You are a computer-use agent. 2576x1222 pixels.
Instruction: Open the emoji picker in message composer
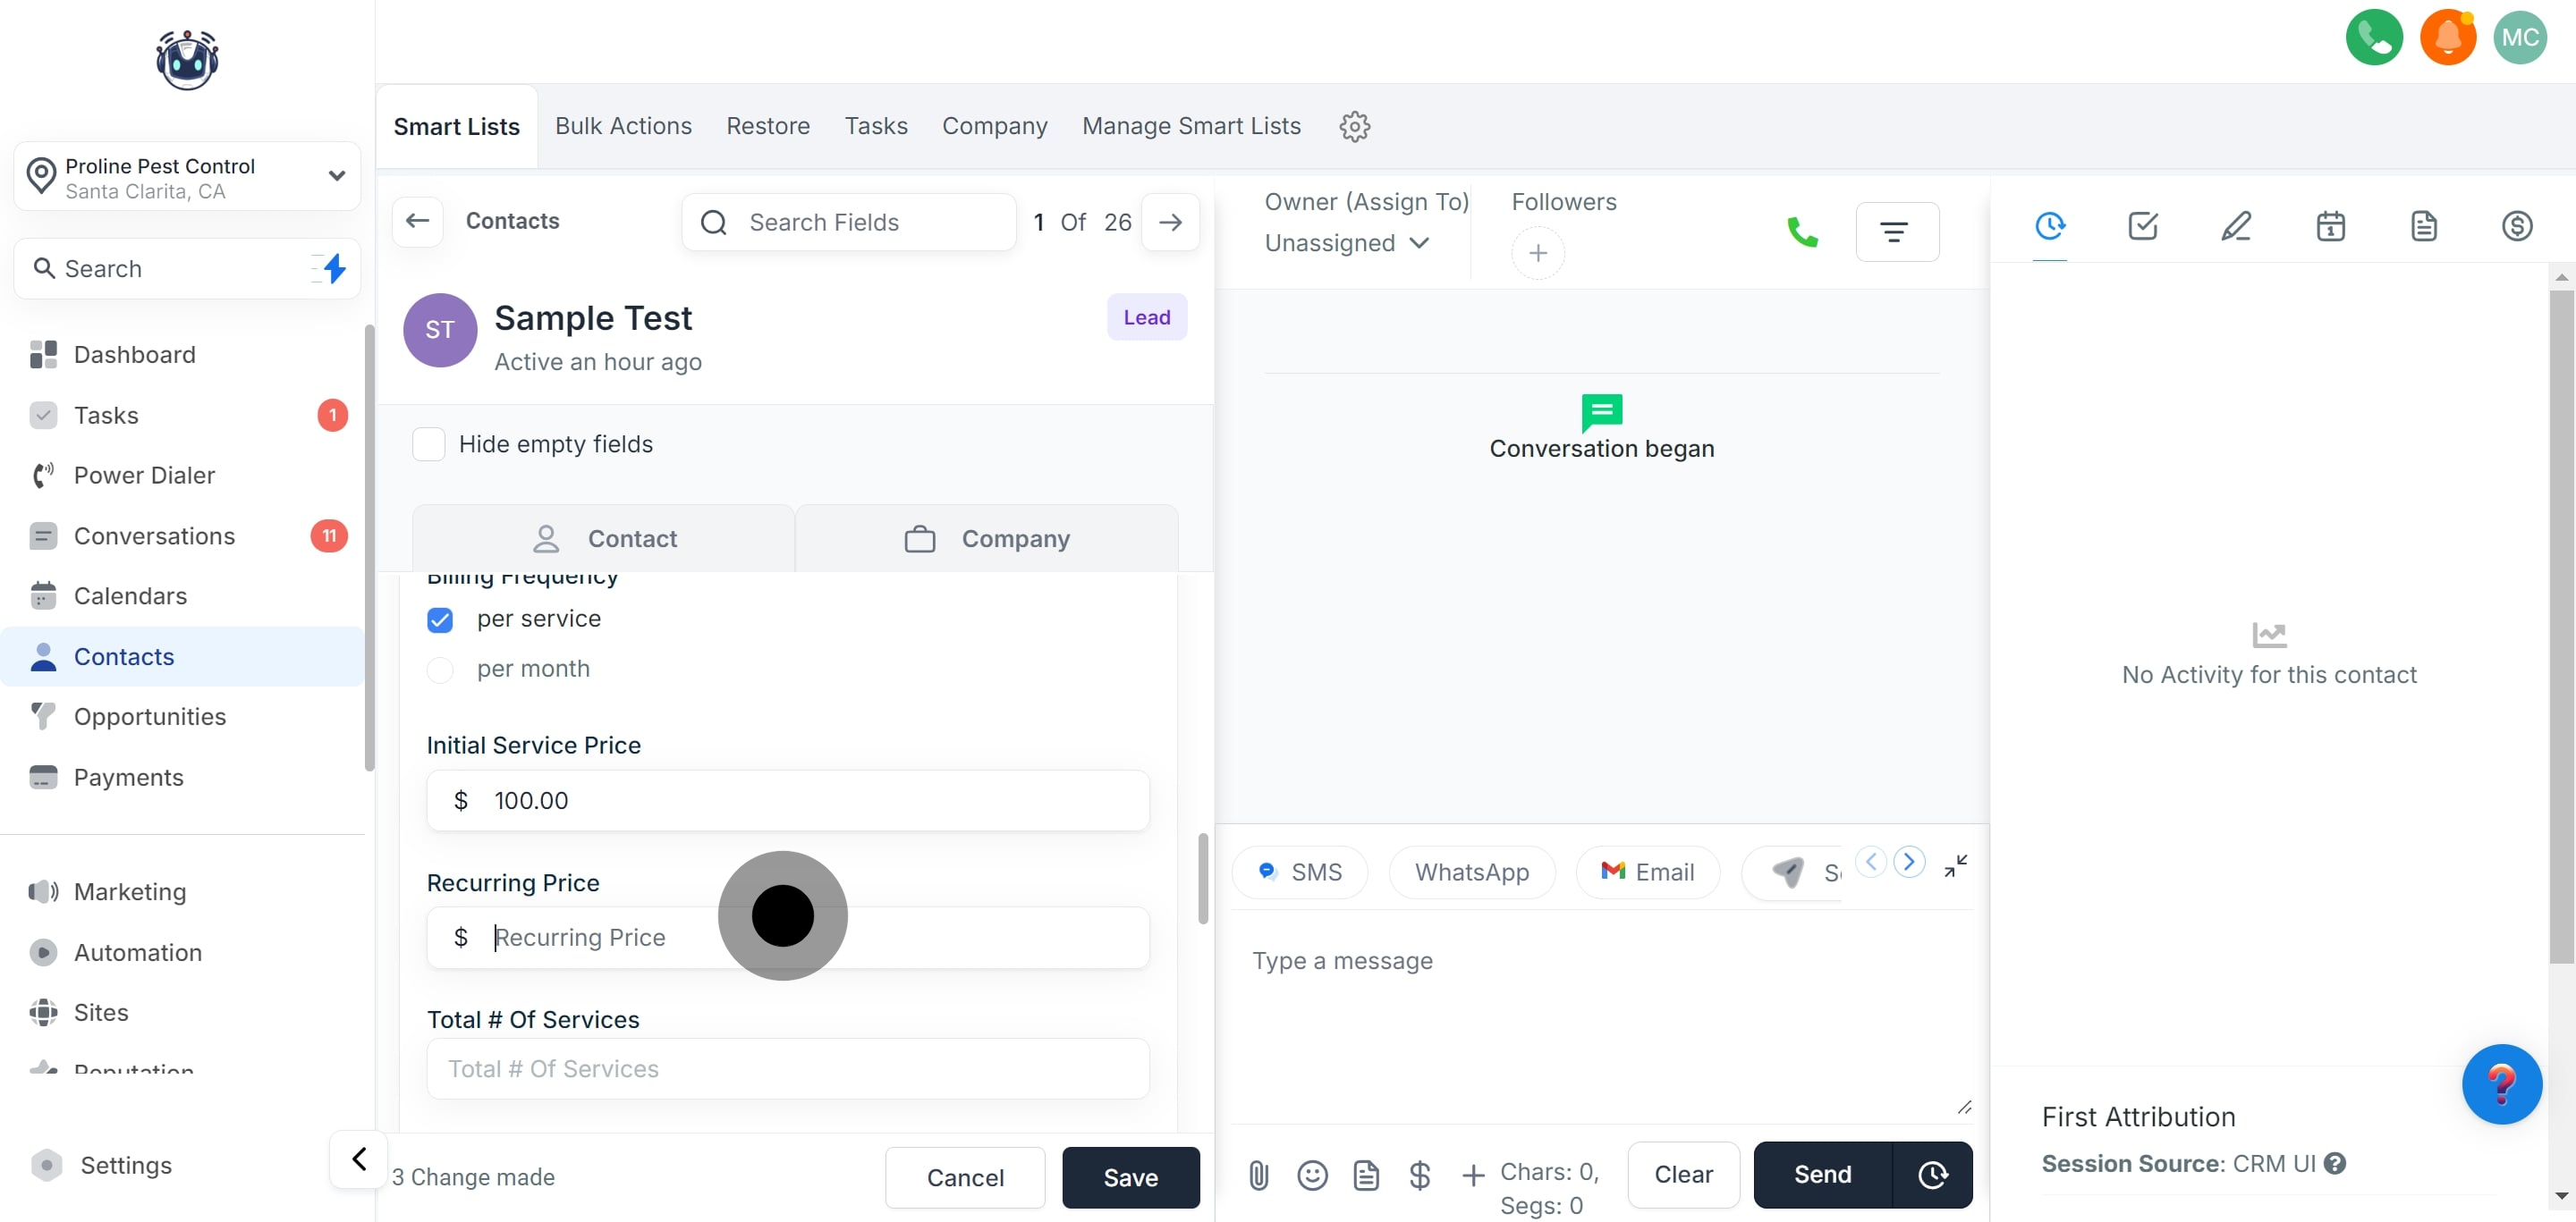pos(1312,1175)
